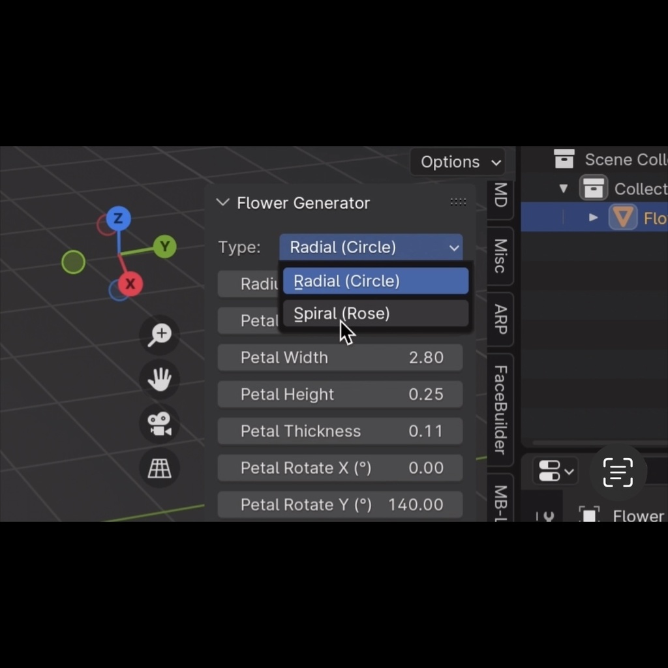This screenshot has width=668, height=668.
Task: Switch to the FaceBuilder sidebar tab
Action: click(x=500, y=410)
